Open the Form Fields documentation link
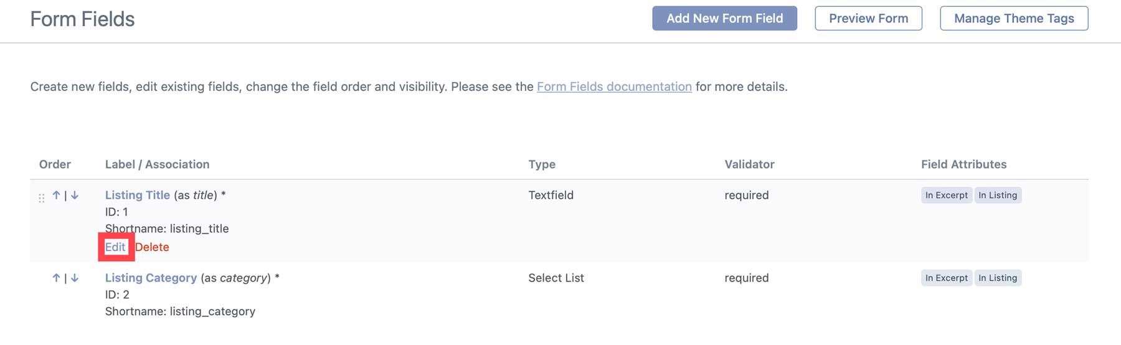The image size is (1121, 345). pyautogui.click(x=614, y=86)
